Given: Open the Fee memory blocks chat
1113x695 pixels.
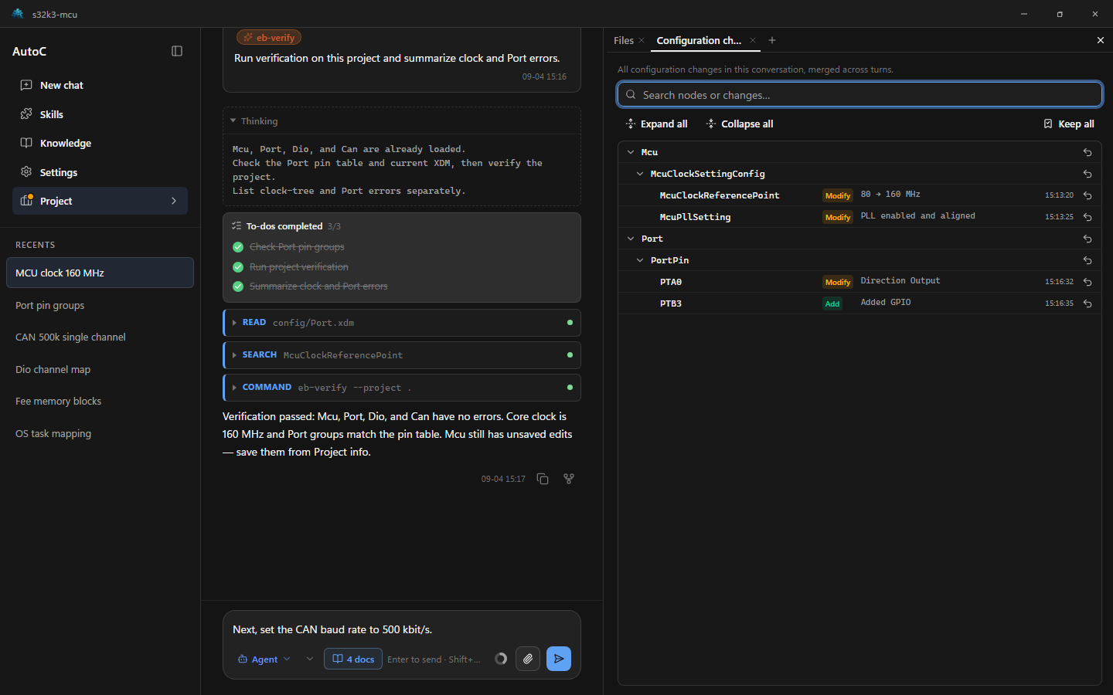Looking at the screenshot, I should click(x=100, y=402).
